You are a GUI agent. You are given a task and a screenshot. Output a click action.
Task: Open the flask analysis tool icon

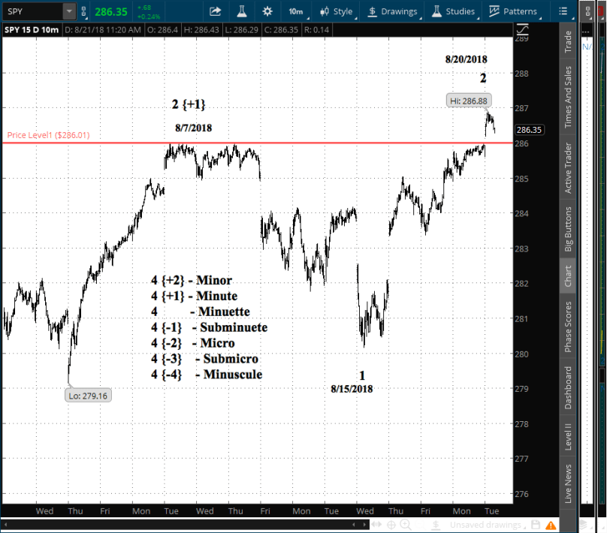point(241,11)
